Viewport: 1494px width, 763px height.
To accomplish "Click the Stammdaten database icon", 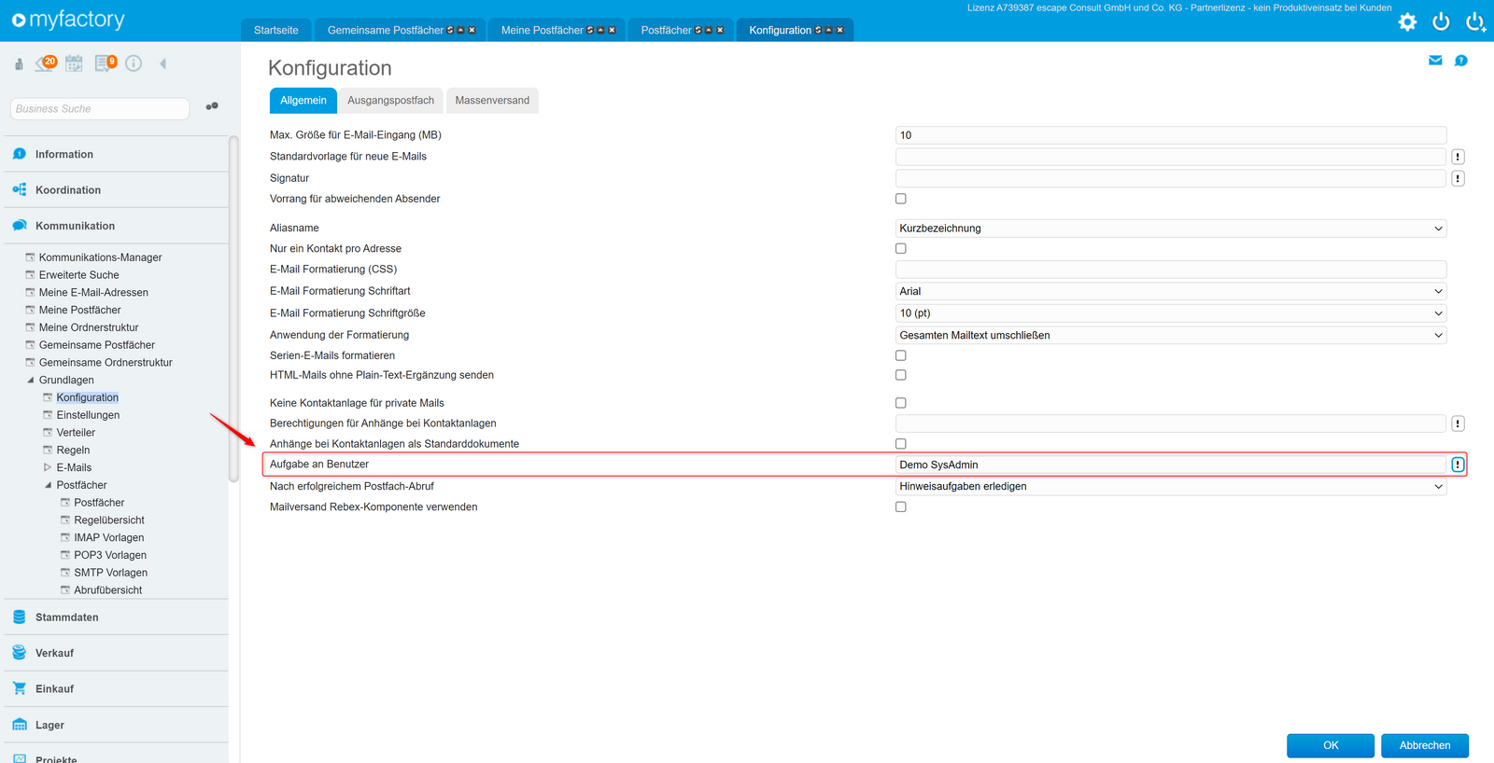I will (x=20, y=617).
